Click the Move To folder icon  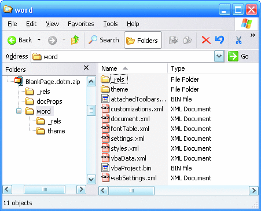pyautogui.click(x=173, y=40)
